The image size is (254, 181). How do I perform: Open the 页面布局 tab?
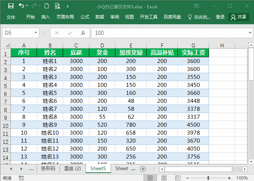coord(65,17)
